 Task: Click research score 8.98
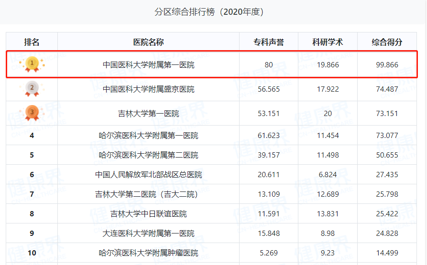tap(328, 233)
